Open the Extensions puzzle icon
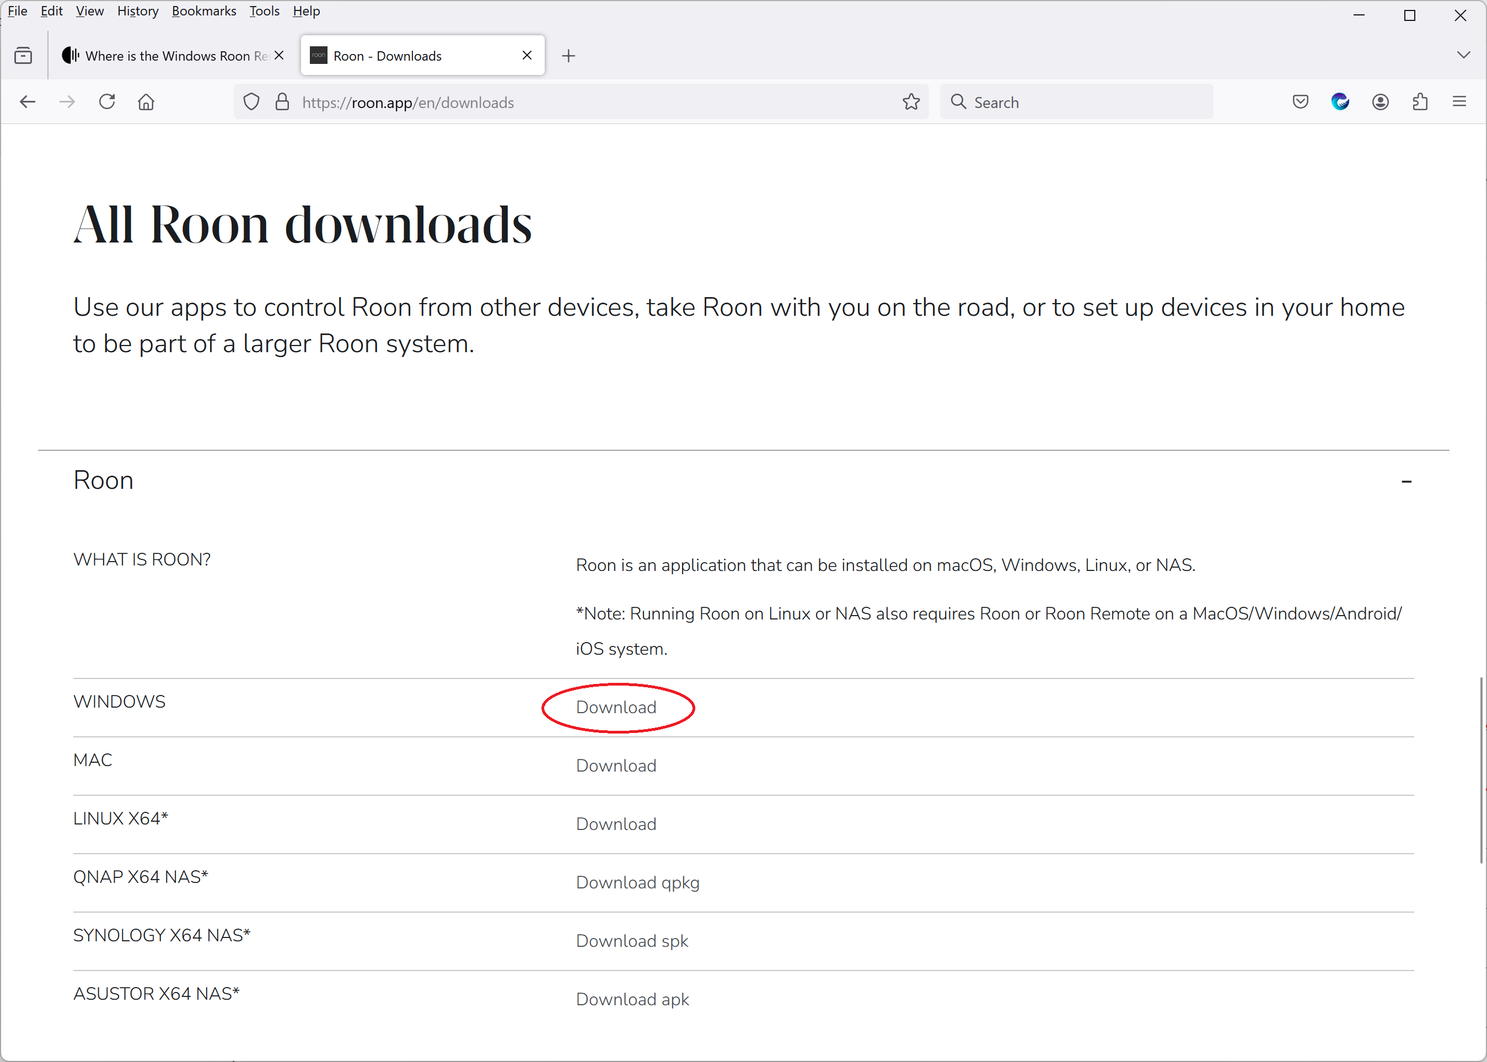This screenshot has width=1487, height=1062. [x=1420, y=102]
